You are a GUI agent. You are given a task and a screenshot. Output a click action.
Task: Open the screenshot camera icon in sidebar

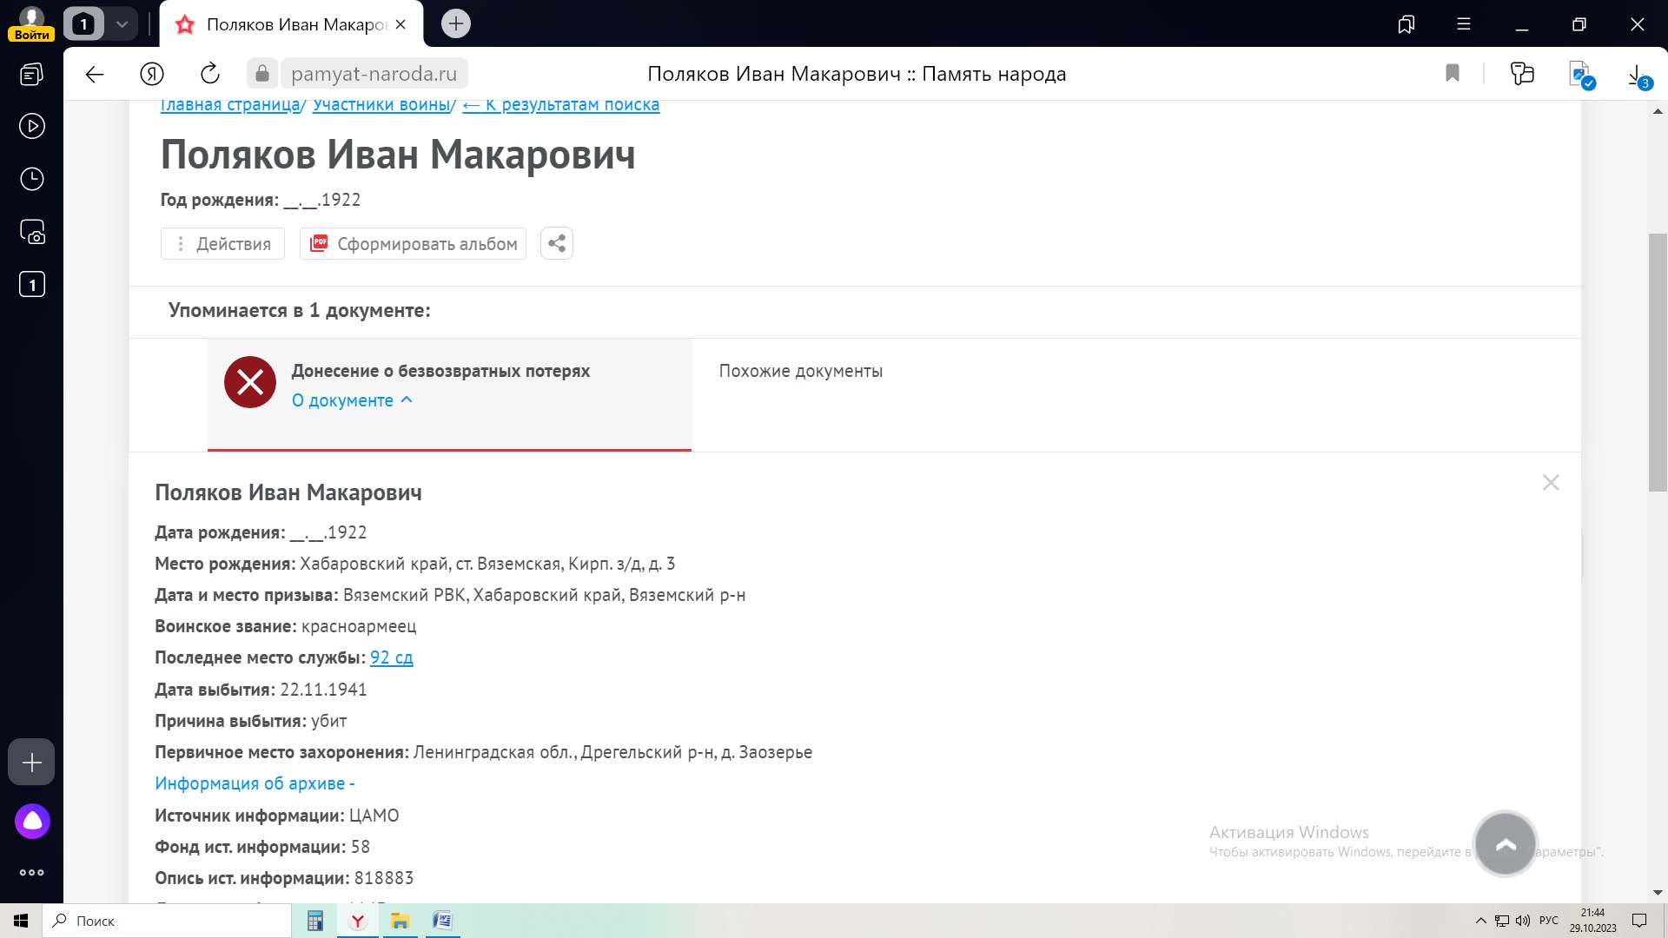click(x=32, y=232)
